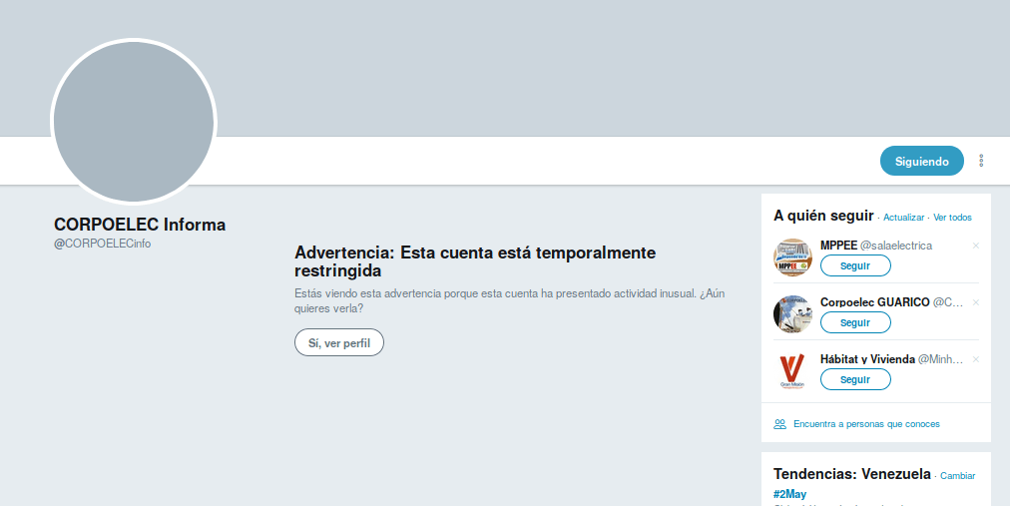The width and height of the screenshot is (1010, 506).
Task: Click the 'Sí, ver perfil' button
Action: [x=338, y=342]
